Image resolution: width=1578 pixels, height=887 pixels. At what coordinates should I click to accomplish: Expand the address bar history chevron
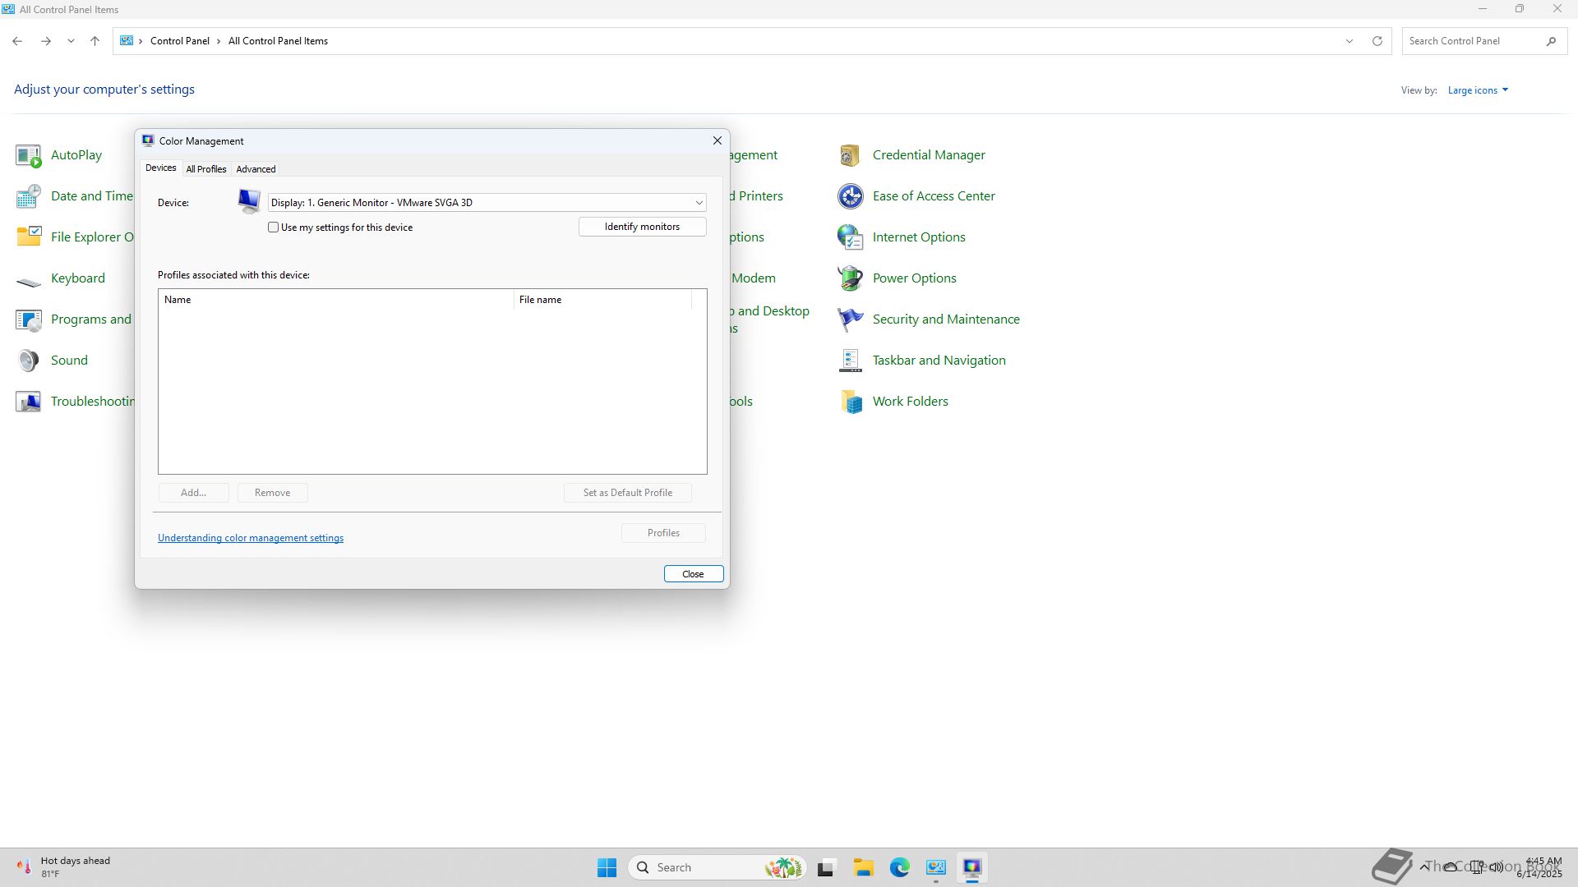(x=1349, y=41)
